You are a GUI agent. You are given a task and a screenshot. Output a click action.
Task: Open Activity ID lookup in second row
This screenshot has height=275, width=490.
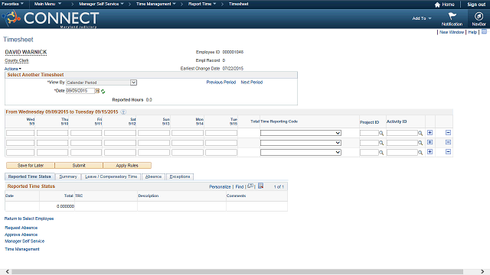pos(420,143)
